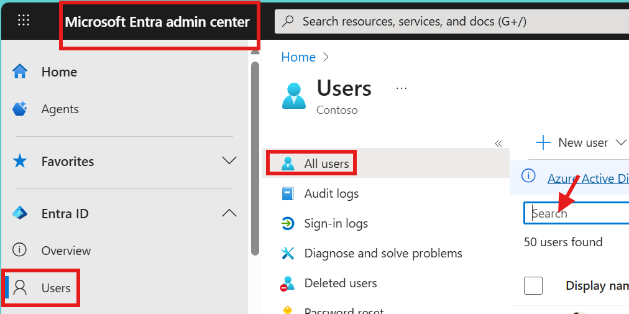Open the New user dropdown arrow
Image resolution: width=629 pixels, height=314 pixels.
pyautogui.click(x=620, y=142)
